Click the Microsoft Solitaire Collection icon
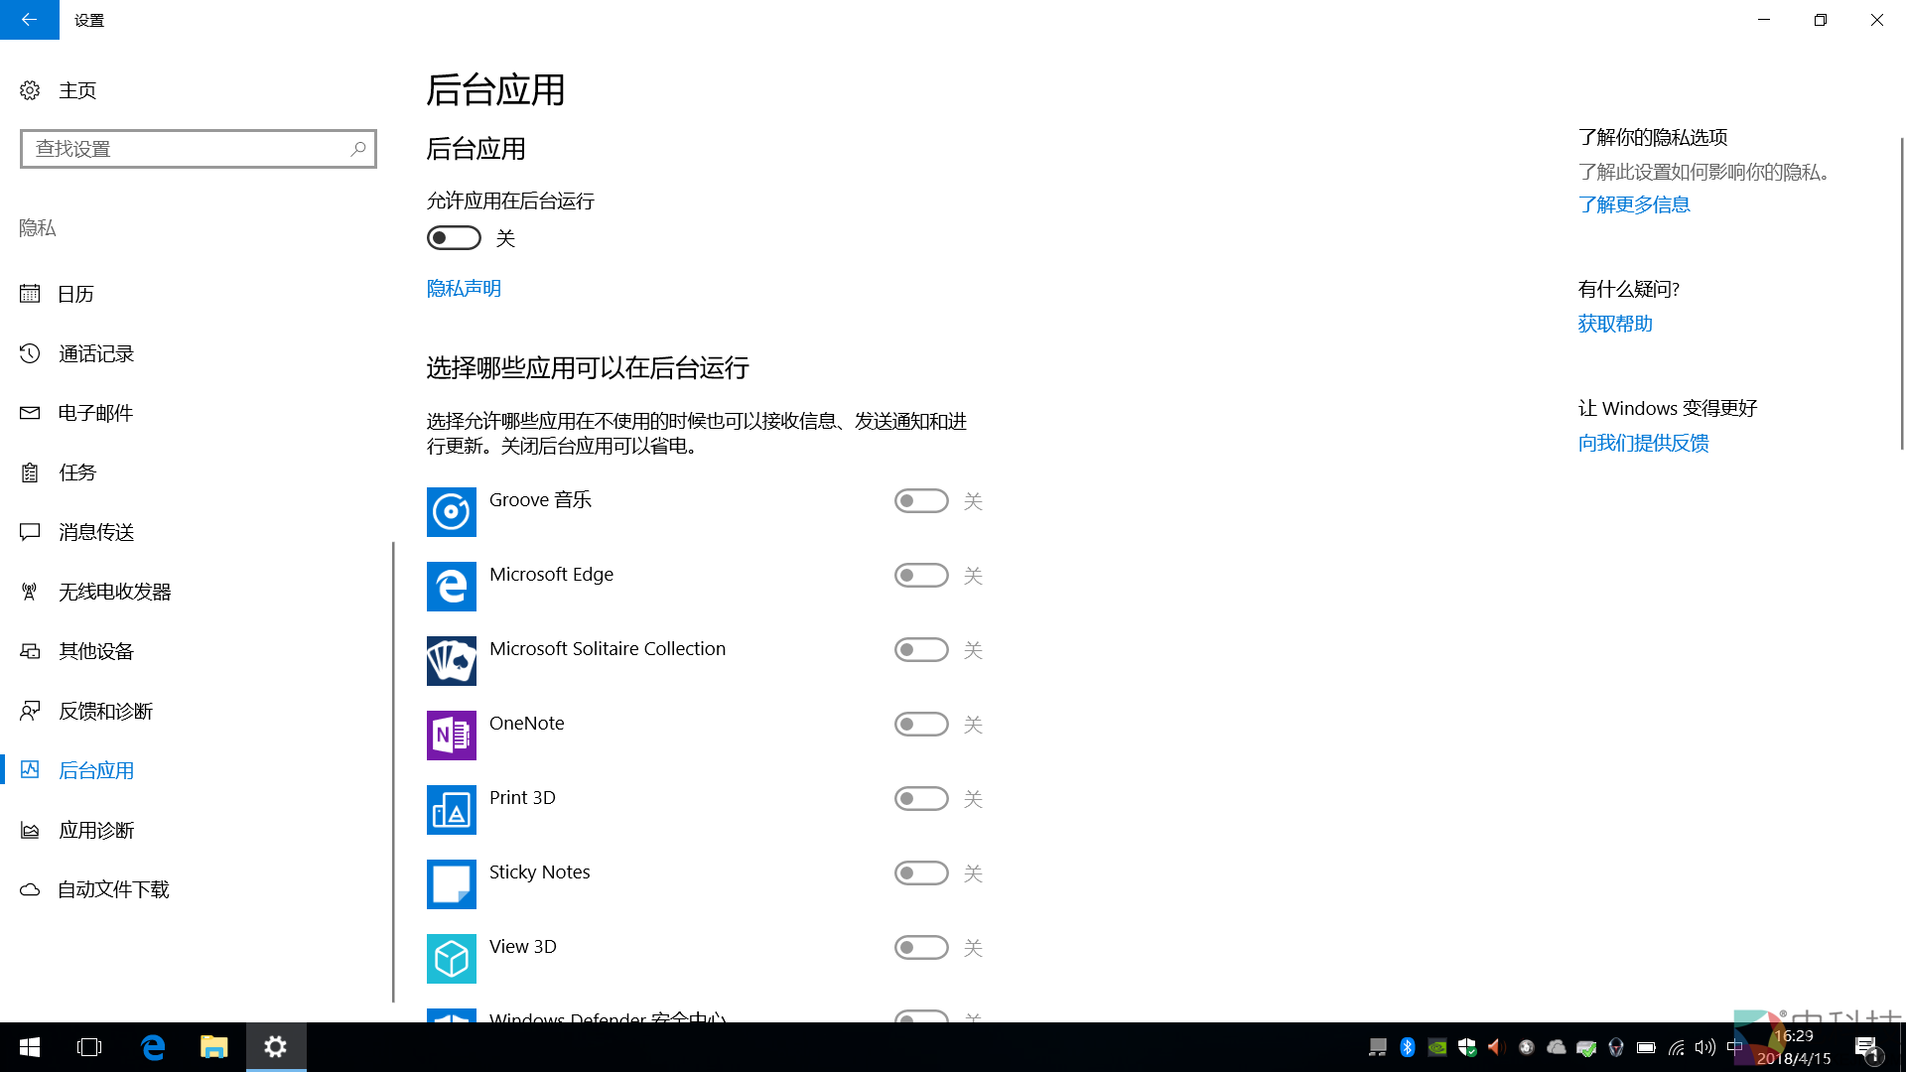Screen dimensions: 1906x1072 [x=451, y=661]
